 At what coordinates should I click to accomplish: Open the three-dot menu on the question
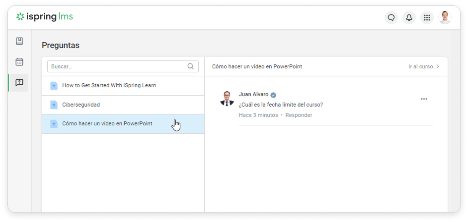pyautogui.click(x=424, y=99)
